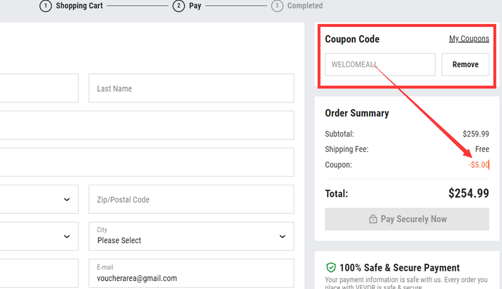Click the step 2 circle number icon
This screenshot has height=289, width=502.
pyautogui.click(x=179, y=6)
